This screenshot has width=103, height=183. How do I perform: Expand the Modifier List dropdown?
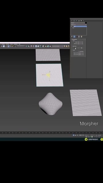point(79,25)
